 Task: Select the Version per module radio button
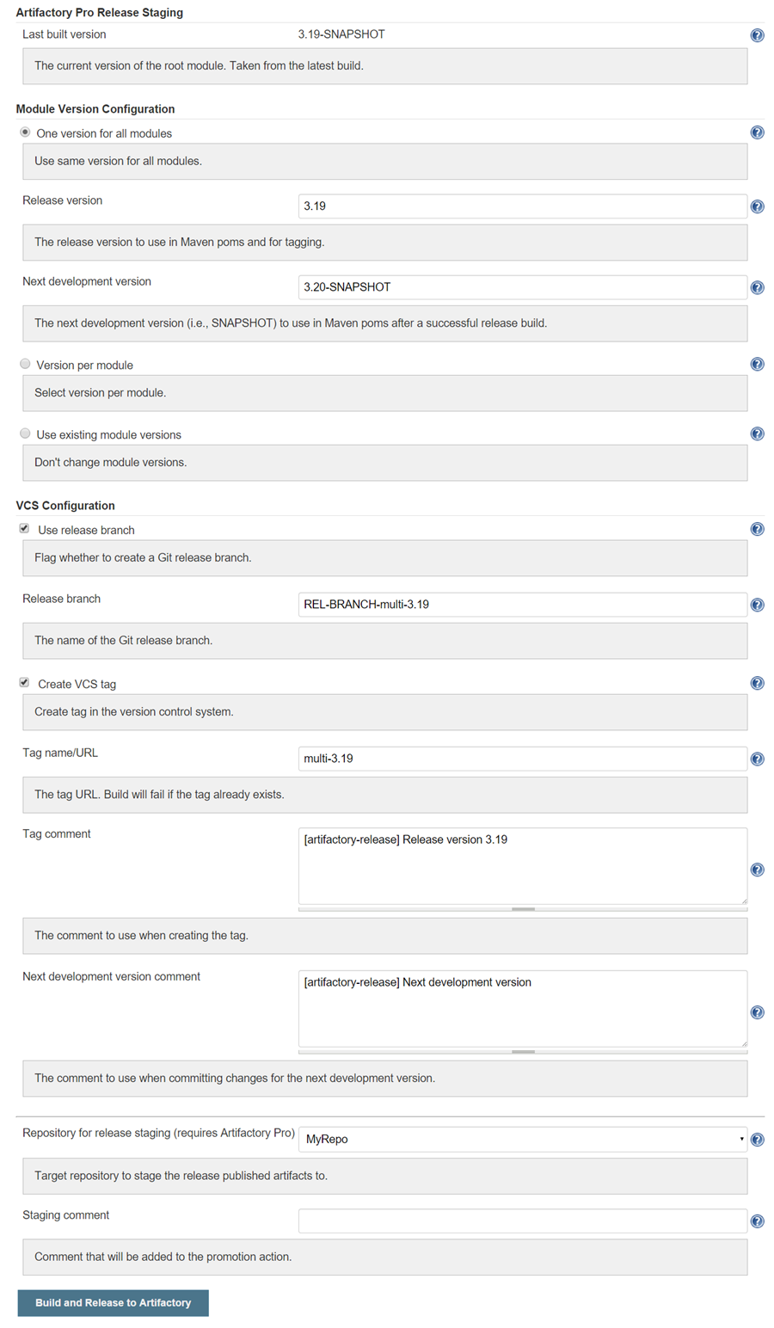(24, 363)
